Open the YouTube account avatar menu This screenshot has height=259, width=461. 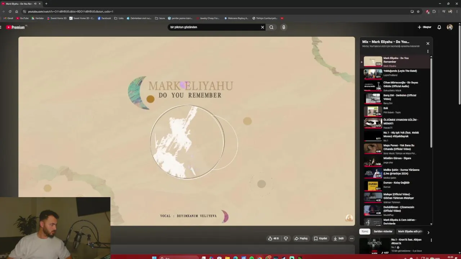pyautogui.click(x=449, y=27)
